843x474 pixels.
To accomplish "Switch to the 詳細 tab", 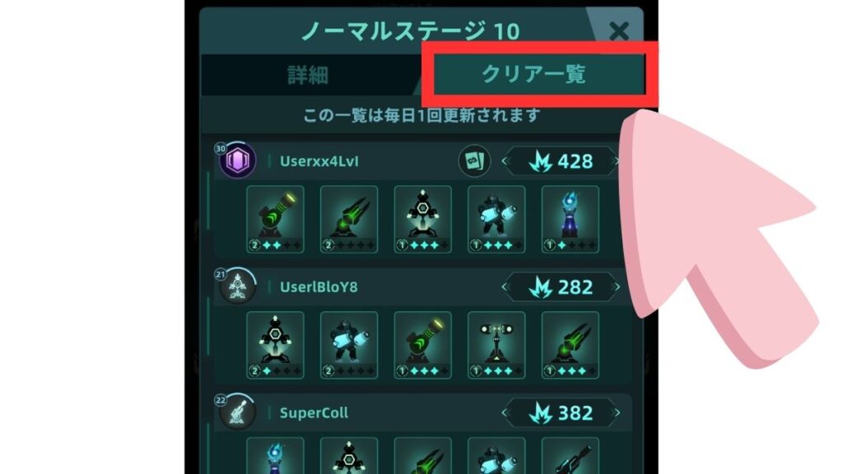I will click(308, 75).
